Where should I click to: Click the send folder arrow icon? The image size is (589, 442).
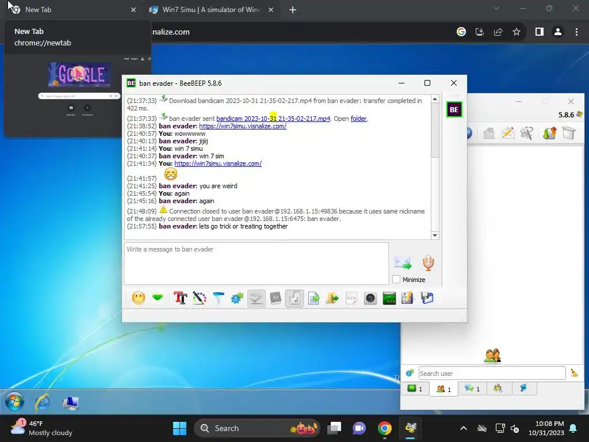pos(332,299)
